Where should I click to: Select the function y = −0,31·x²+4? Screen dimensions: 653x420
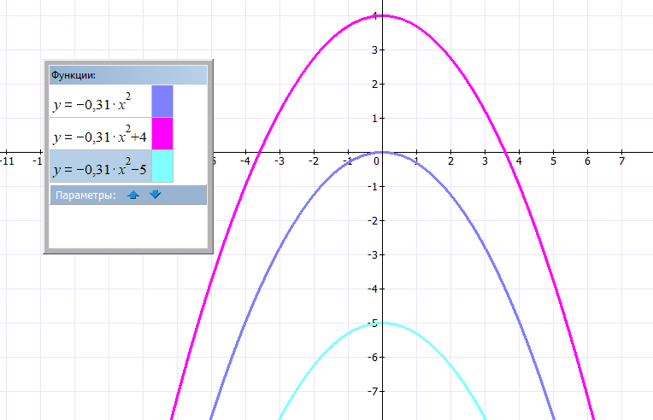point(99,135)
